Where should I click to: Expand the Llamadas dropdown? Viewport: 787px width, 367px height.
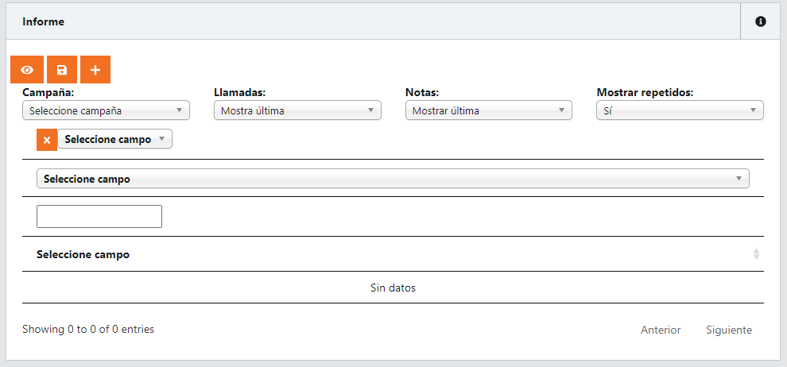pyautogui.click(x=297, y=110)
